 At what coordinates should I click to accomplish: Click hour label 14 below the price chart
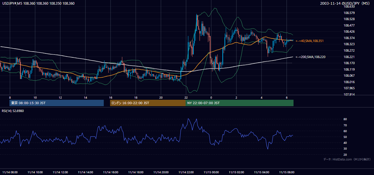[85, 97]
